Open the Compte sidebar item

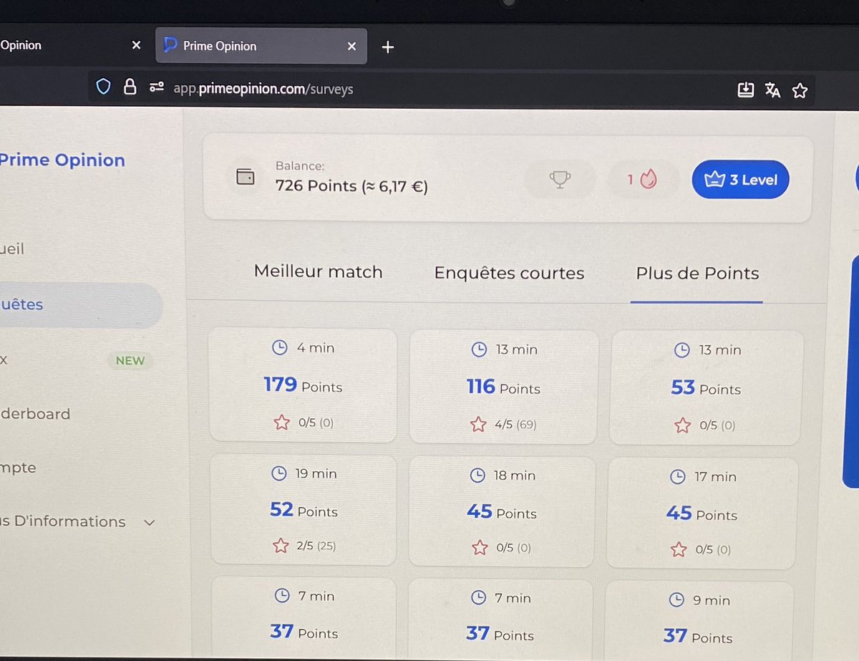coord(19,468)
